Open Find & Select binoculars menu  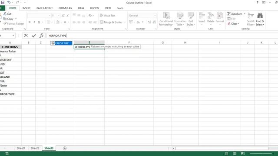click(x=260, y=19)
